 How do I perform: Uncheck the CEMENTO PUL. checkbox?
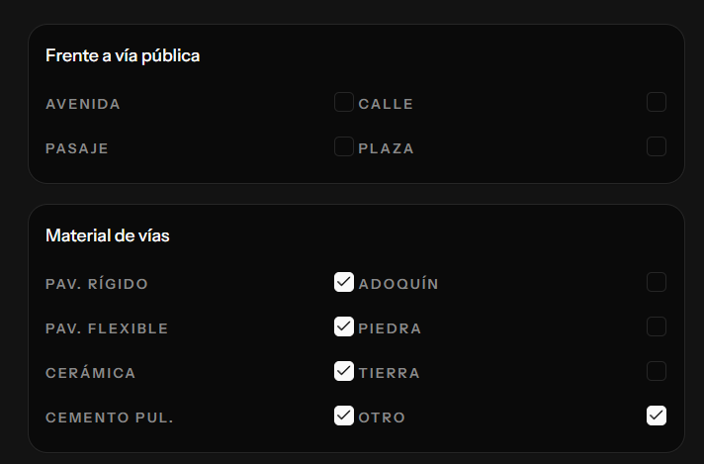coord(344,416)
